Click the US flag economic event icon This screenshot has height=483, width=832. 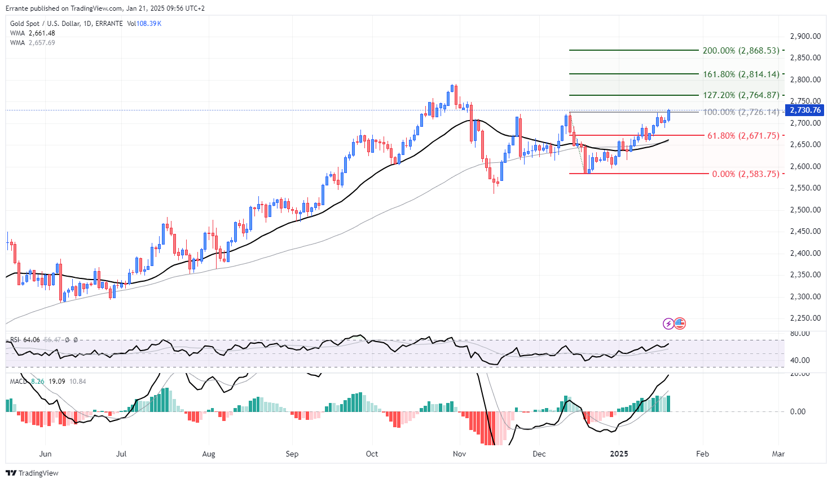680,324
